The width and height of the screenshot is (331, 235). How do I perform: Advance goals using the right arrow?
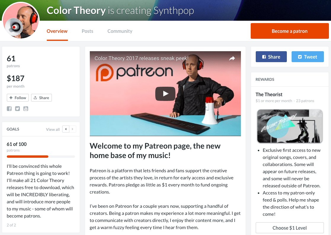(x=73, y=129)
